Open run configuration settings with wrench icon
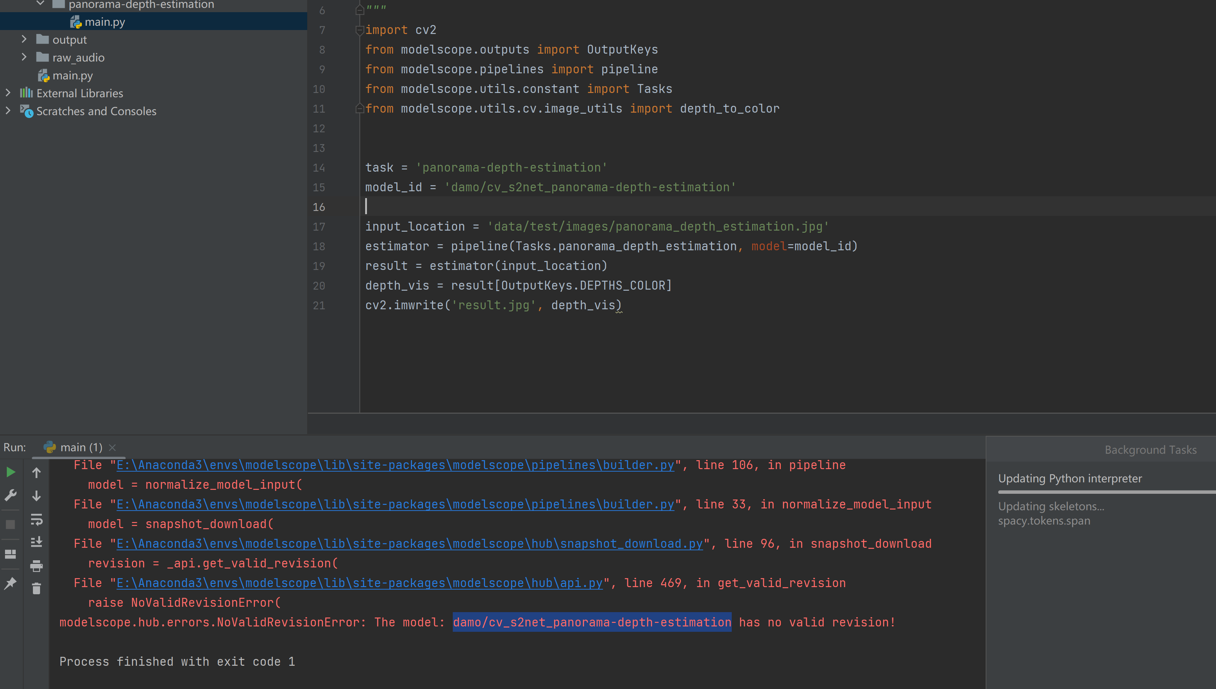The height and width of the screenshot is (689, 1216). pyautogui.click(x=10, y=494)
